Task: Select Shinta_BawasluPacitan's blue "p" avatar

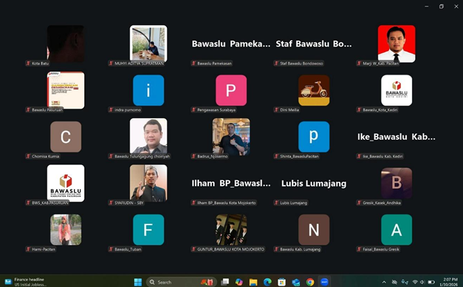Action: pos(314,137)
